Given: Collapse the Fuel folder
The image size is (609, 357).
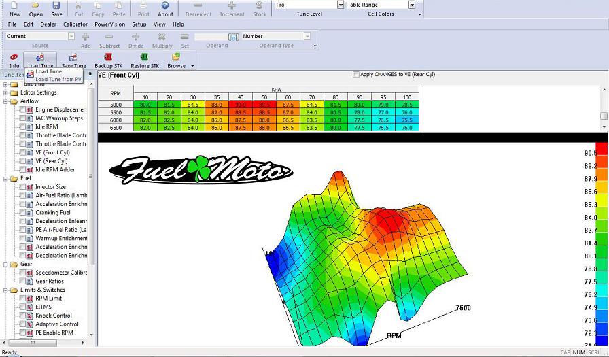Looking at the screenshot, I should click(5, 179).
